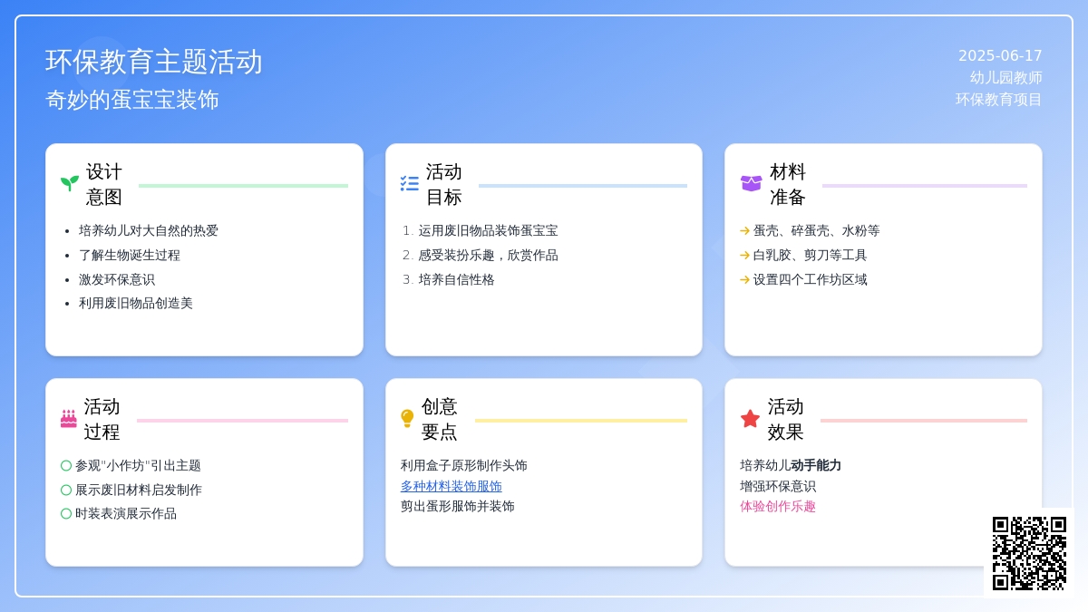Click the line 利用盒子原形制作头饰
Viewport: 1088px width, 612px height.
(x=464, y=466)
